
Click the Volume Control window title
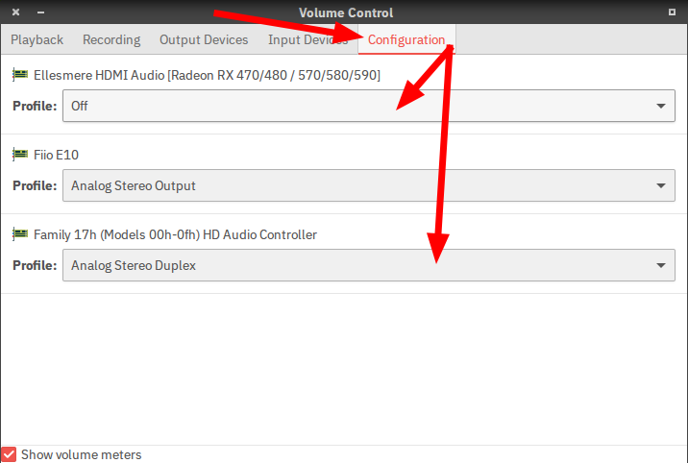pos(346,12)
